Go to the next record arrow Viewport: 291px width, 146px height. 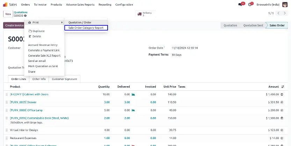286,13
